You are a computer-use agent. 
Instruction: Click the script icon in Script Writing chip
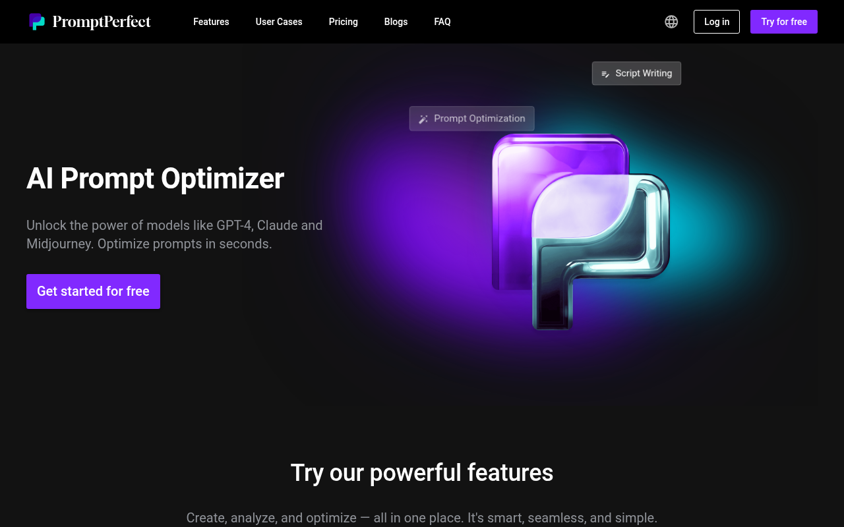605,73
